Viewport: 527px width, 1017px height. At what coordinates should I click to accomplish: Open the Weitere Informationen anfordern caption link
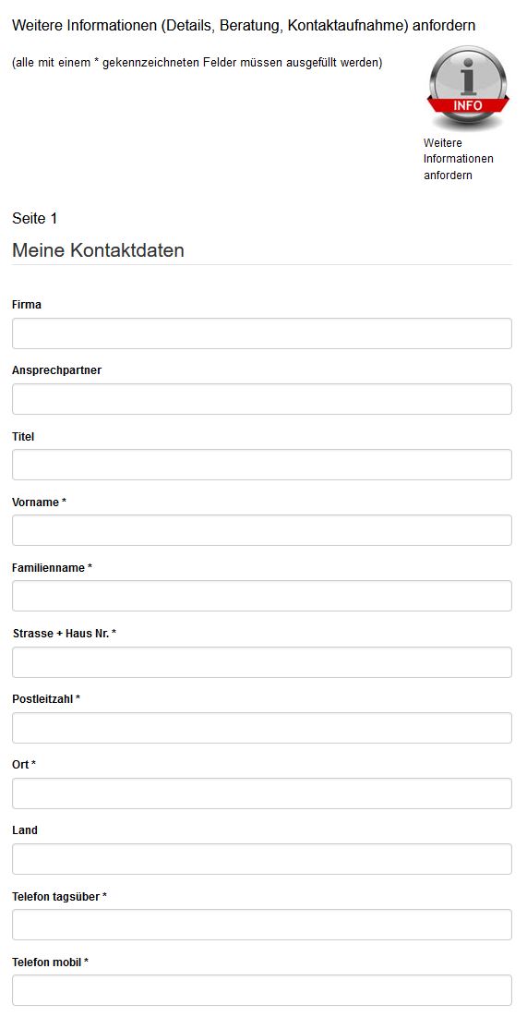459,159
